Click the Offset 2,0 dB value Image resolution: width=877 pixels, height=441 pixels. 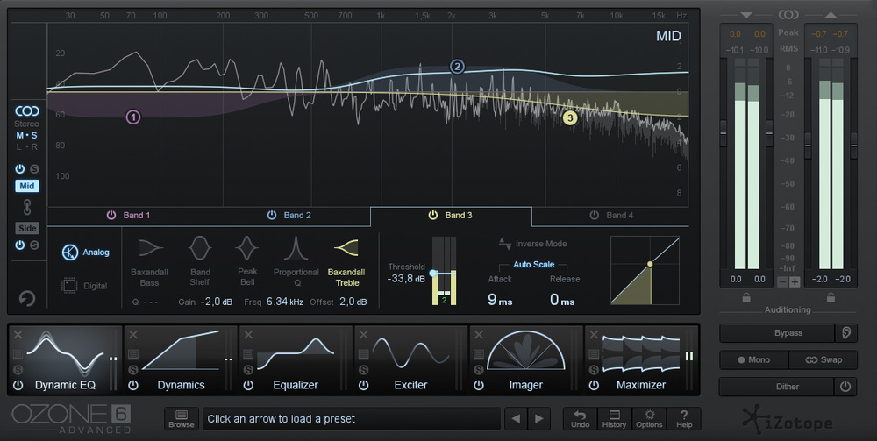[x=353, y=302]
